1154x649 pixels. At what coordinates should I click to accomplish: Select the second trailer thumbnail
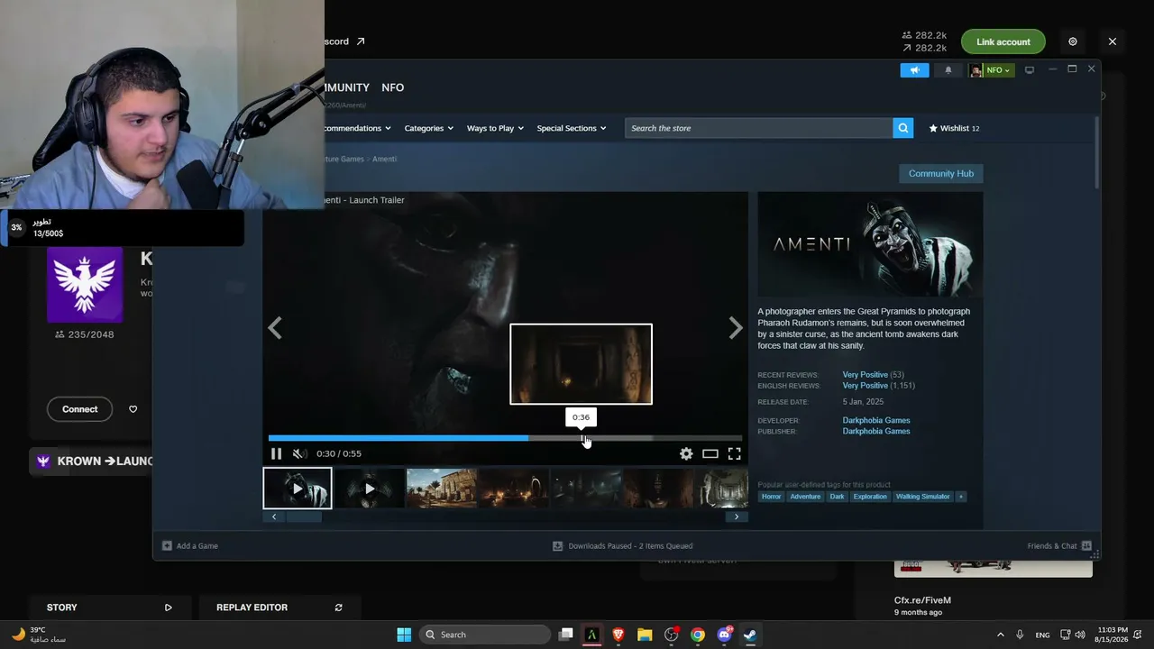pyautogui.click(x=370, y=489)
